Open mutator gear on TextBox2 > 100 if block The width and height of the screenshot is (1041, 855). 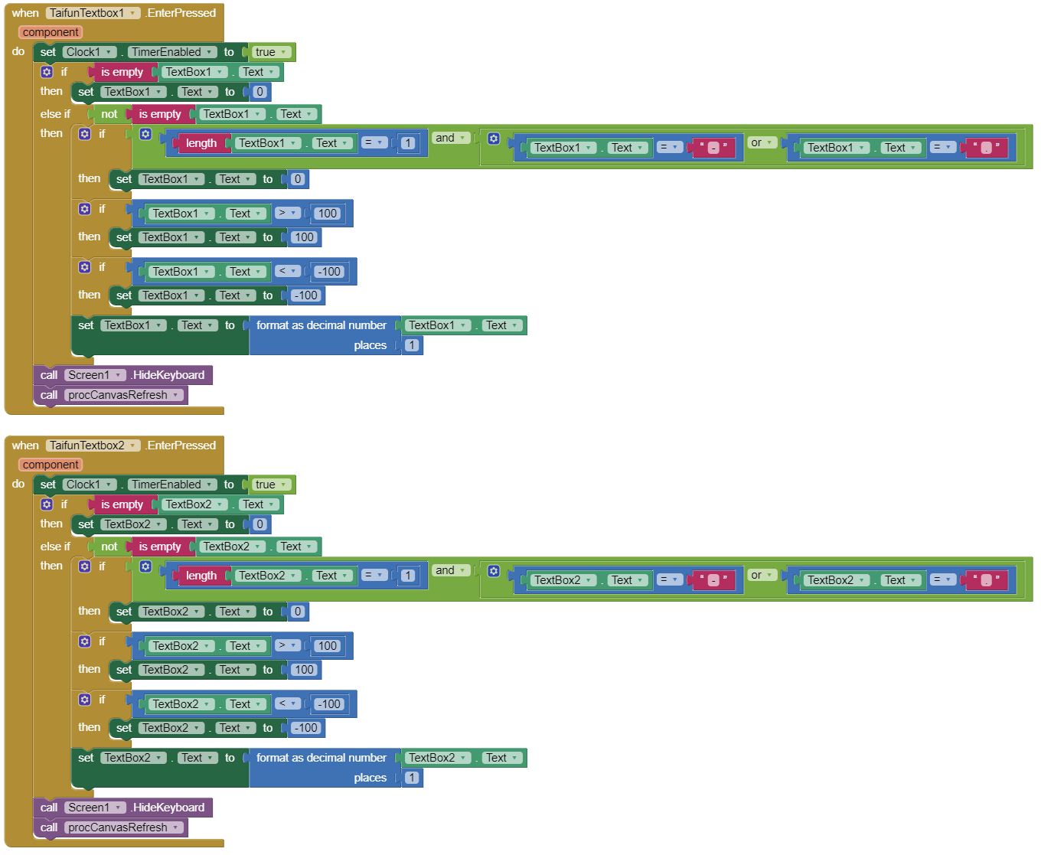[x=85, y=641]
